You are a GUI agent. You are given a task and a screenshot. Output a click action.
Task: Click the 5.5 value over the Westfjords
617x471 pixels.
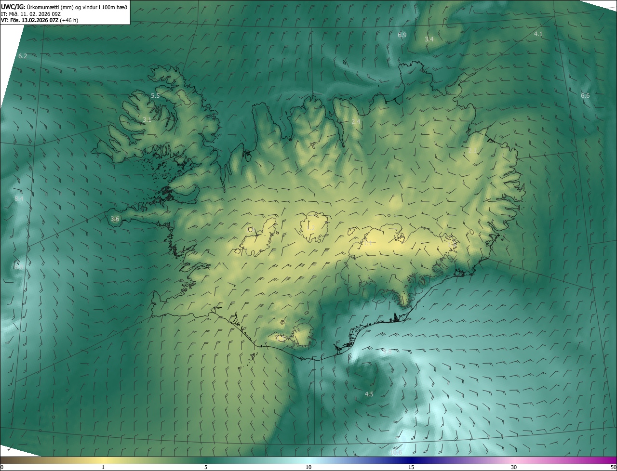pos(155,96)
